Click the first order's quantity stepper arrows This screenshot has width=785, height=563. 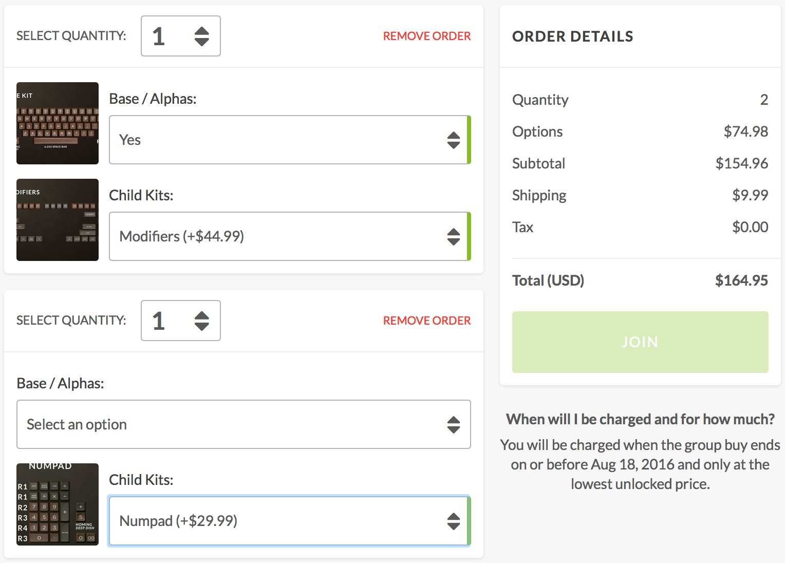pos(201,36)
